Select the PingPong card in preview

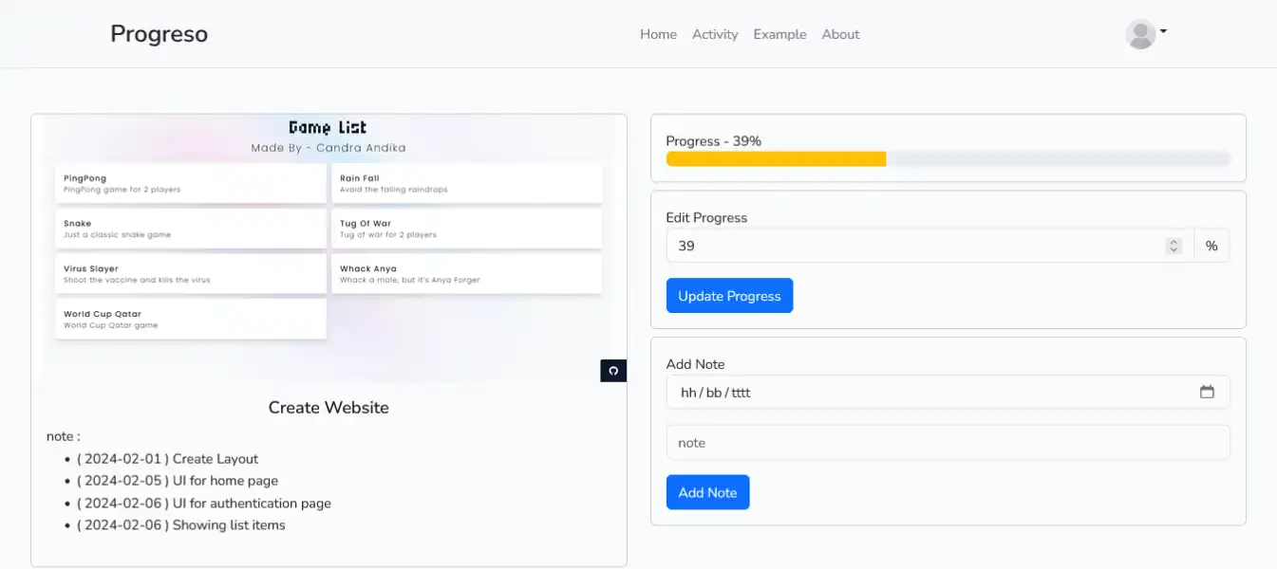point(191,183)
